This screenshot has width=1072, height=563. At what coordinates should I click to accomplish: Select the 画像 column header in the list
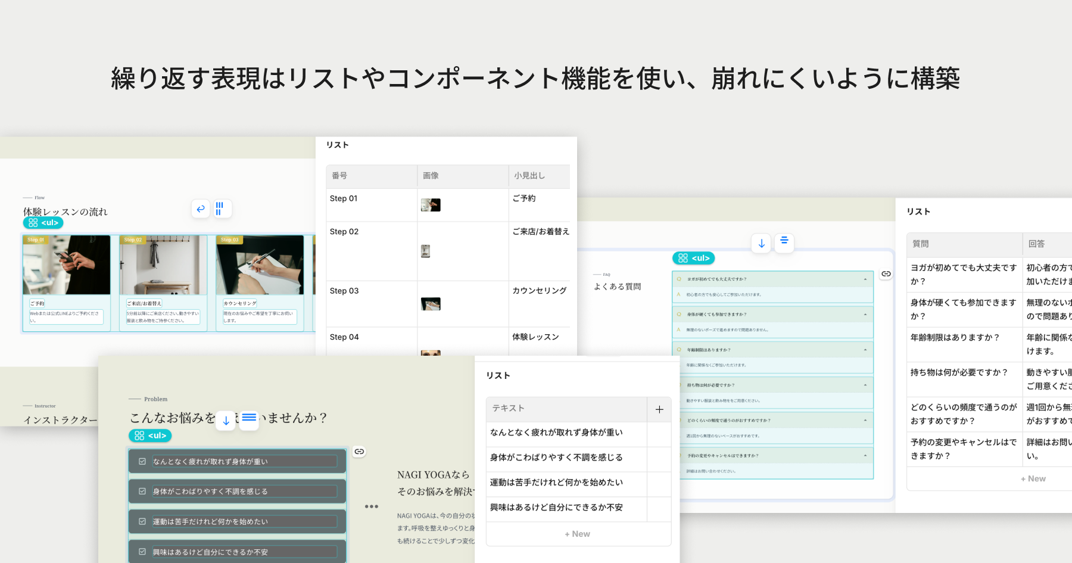[430, 175]
